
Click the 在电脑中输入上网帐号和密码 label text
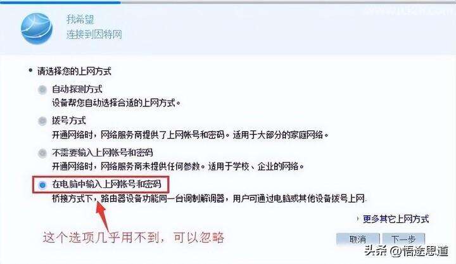pos(106,184)
